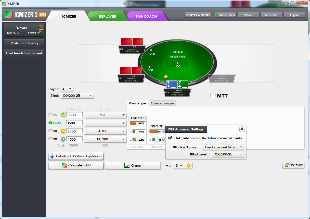Click the 14% call range bar
310x219 pixels.
pyautogui.click(x=139, y=131)
